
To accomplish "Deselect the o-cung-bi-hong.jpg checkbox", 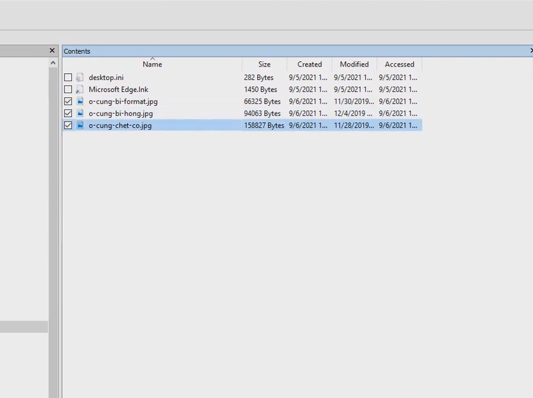I will coord(68,114).
